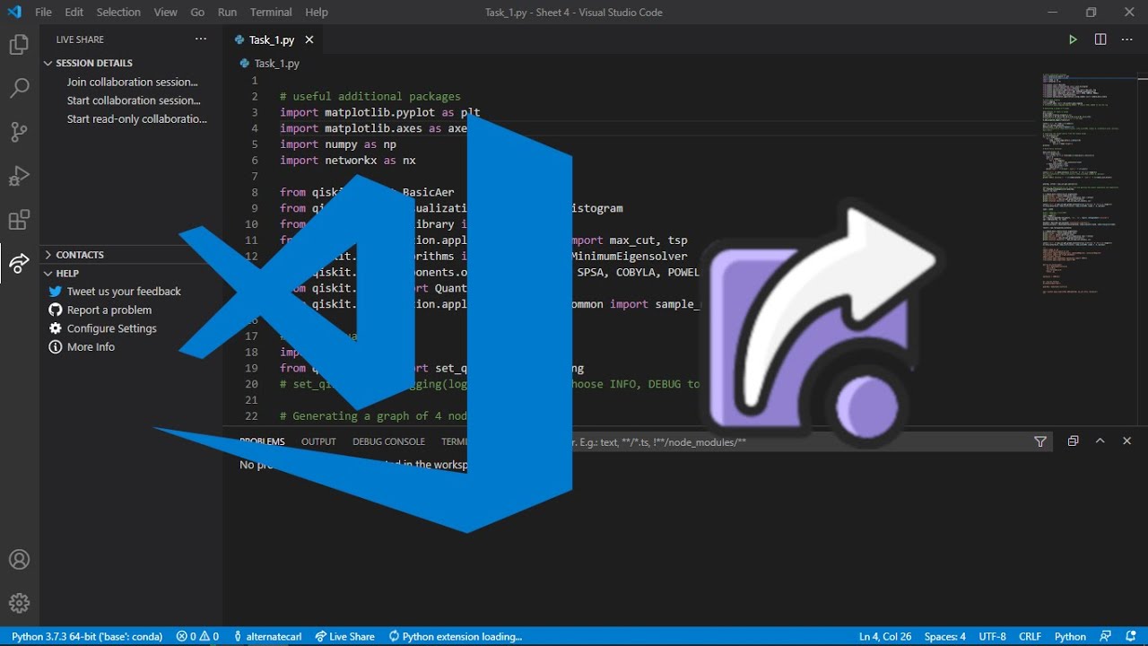Open Source Control view
1148x646 pixels.
(19, 132)
